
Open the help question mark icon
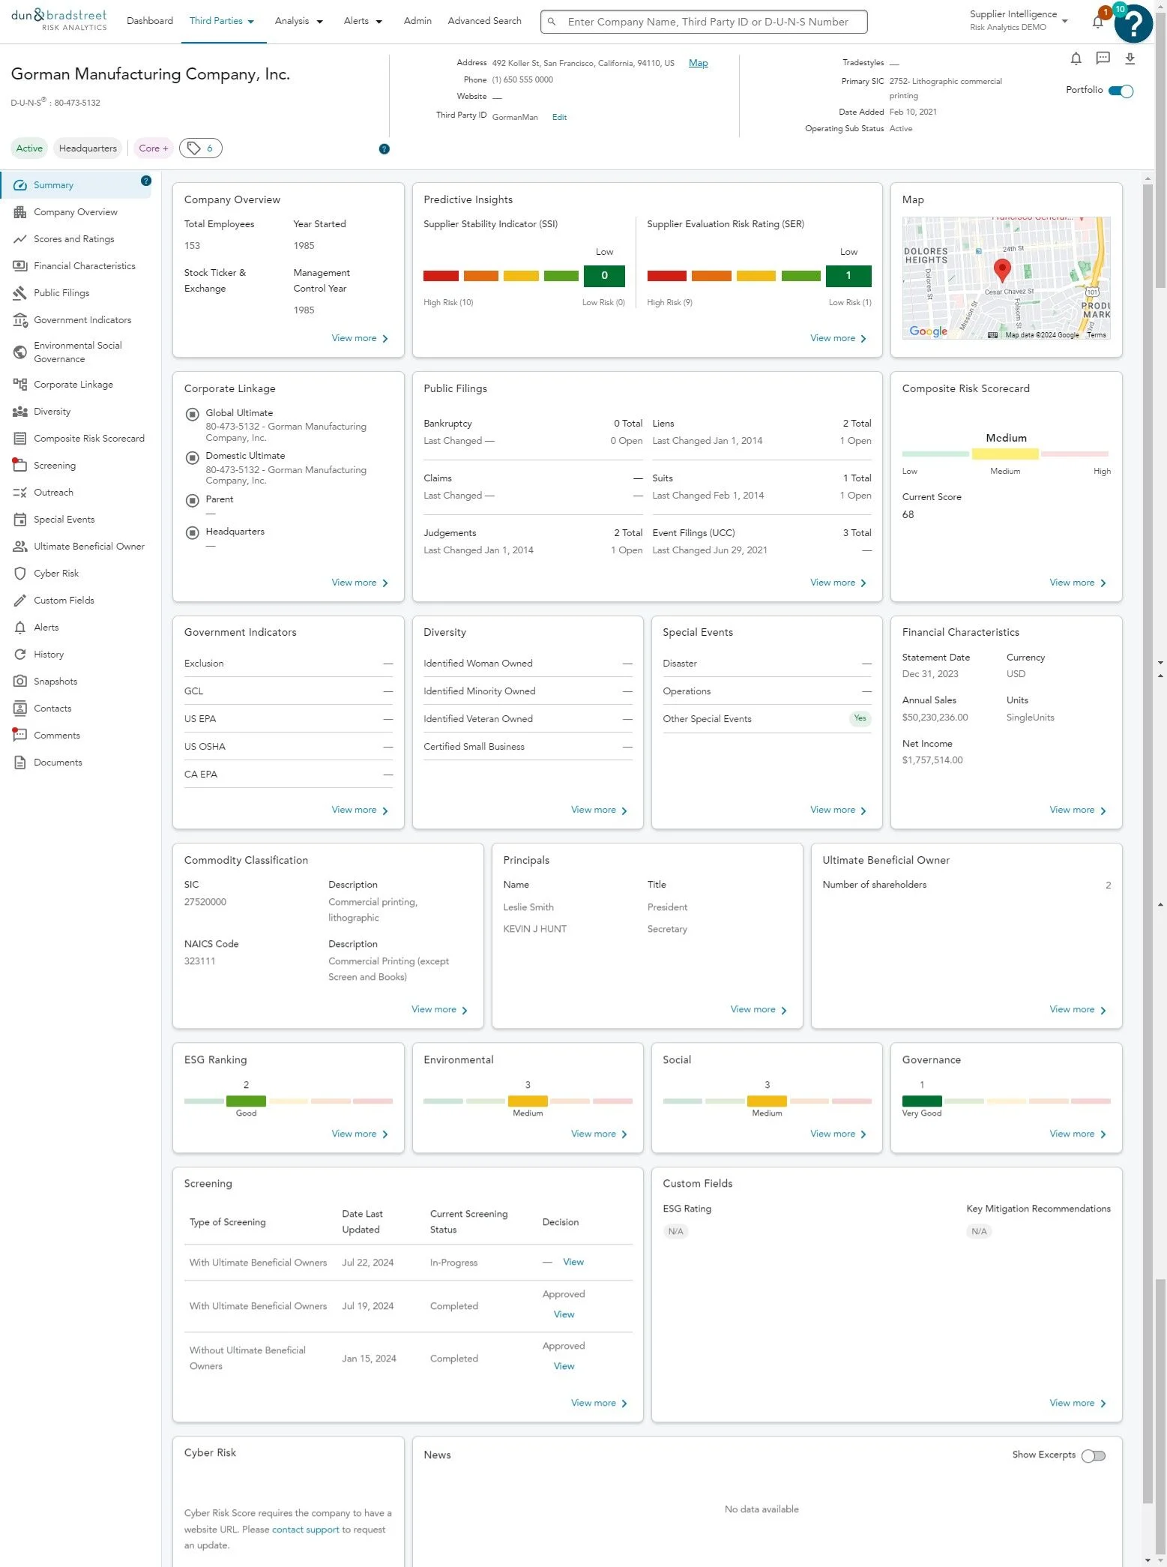pyautogui.click(x=1133, y=25)
